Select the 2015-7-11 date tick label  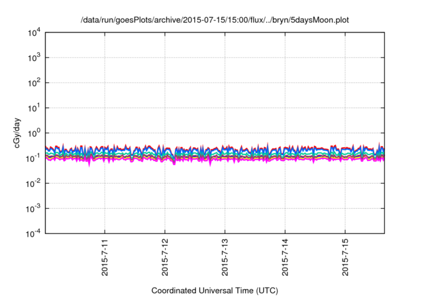coord(105,259)
